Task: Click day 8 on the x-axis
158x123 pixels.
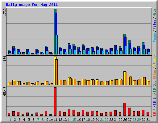Action: coord(43,120)
